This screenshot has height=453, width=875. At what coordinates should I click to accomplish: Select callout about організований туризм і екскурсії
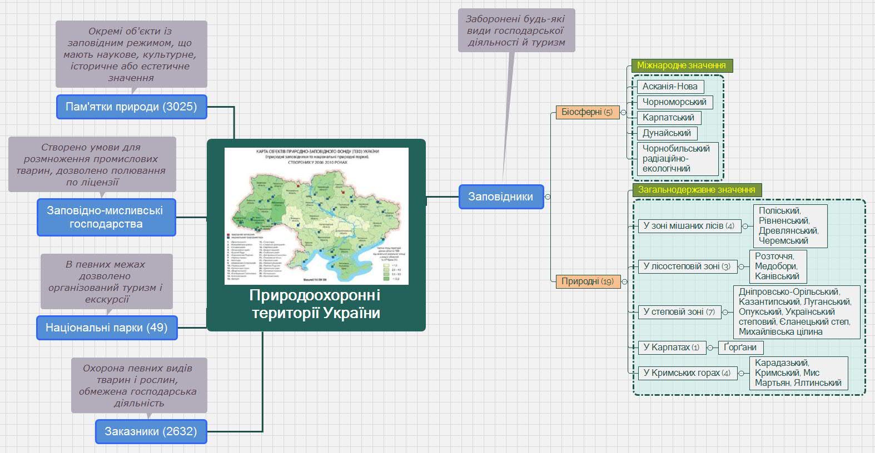coord(107,281)
